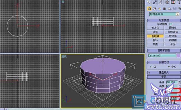Collapse the 名称和颜色 rollout
This screenshot has width=181, height=110.
pyautogui.click(x=164, y=50)
